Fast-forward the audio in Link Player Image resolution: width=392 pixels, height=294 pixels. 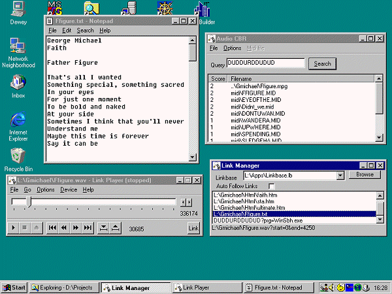click(76, 228)
